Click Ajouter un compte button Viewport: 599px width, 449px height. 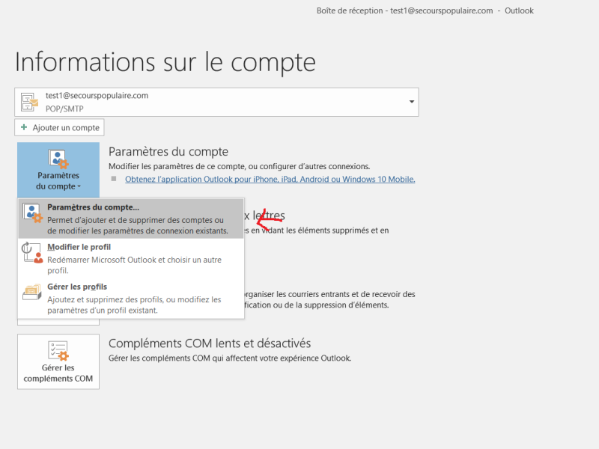(59, 127)
